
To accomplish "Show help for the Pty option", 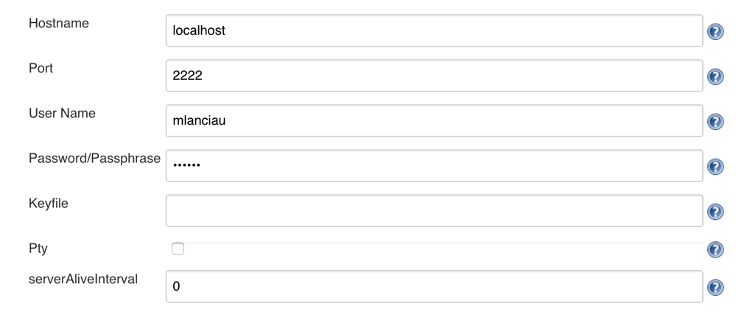I will coord(715,250).
